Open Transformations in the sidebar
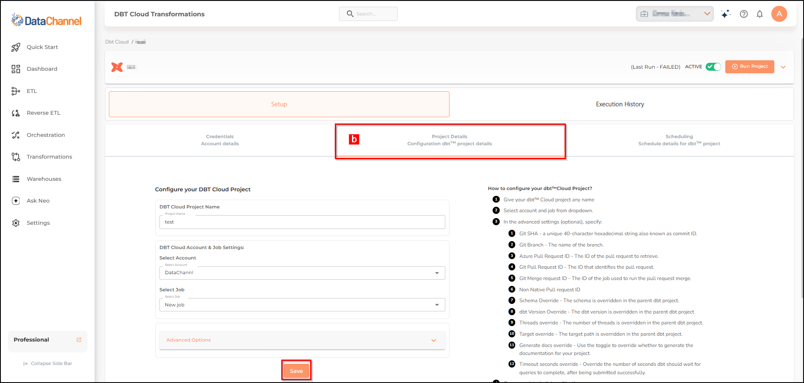Screen dimensions: 804x383 point(49,157)
